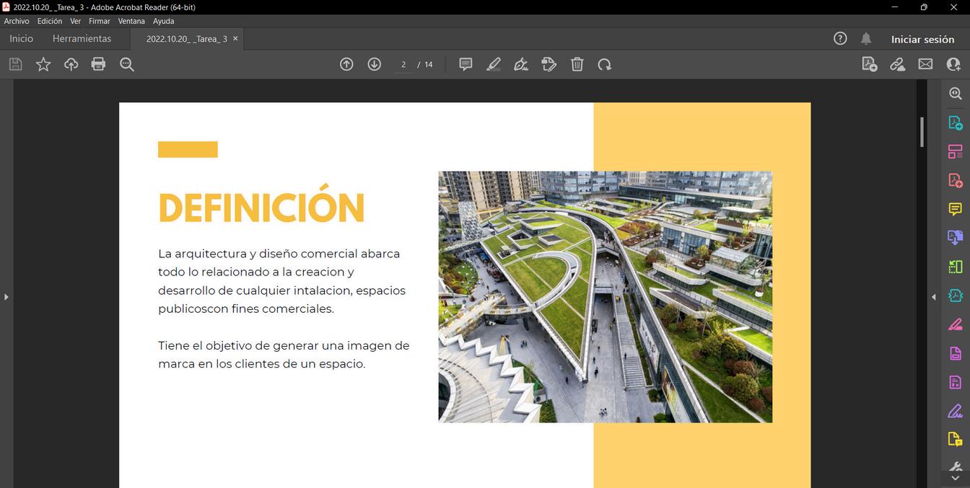Image resolution: width=970 pixels, height=488 pixels.
Task: Switch to the Inicio tab
Action: (x=21, y=38)
